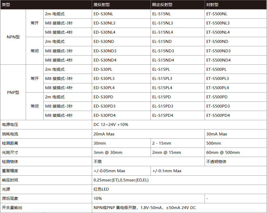The width and height of the screenshot is (267, 213).
Task: Click the 漫反射型 column header
Action: (x=102, y=5)
